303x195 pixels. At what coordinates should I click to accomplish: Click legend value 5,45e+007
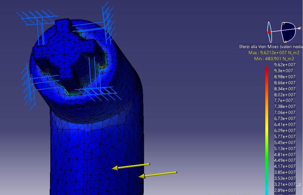pyautogui.click(x=285, y=142)
